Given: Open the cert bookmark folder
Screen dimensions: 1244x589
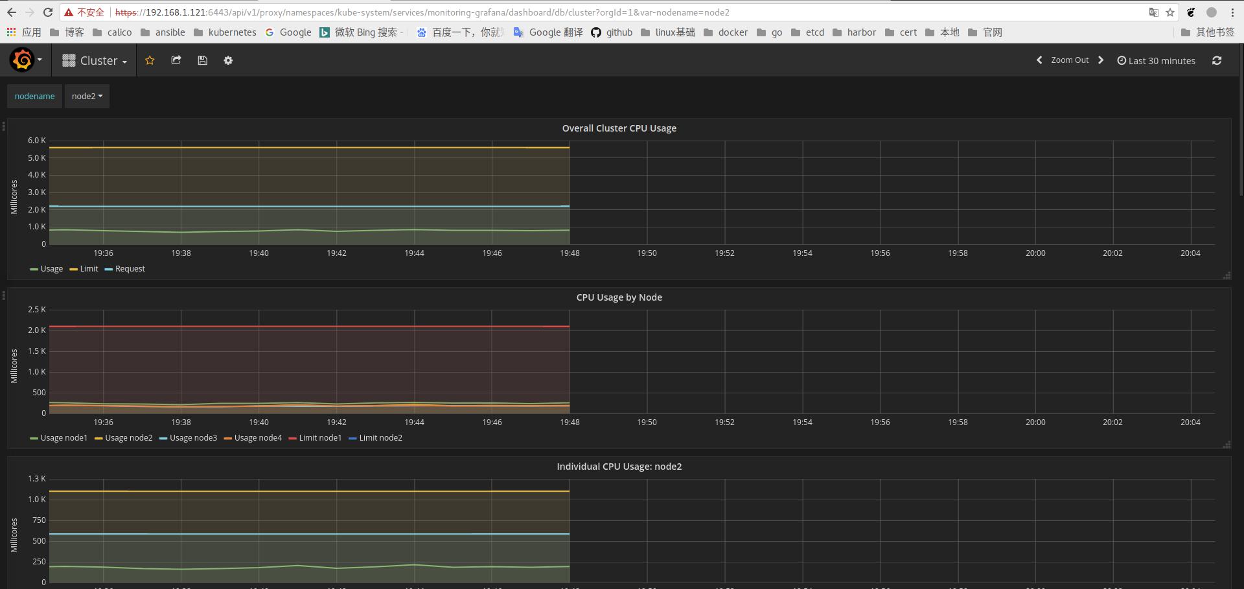Looking at the screenshot, I should coord(901,32).
